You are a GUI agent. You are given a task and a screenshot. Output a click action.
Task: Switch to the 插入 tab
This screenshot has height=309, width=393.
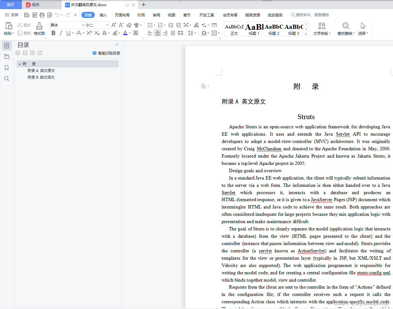point(103,15)
